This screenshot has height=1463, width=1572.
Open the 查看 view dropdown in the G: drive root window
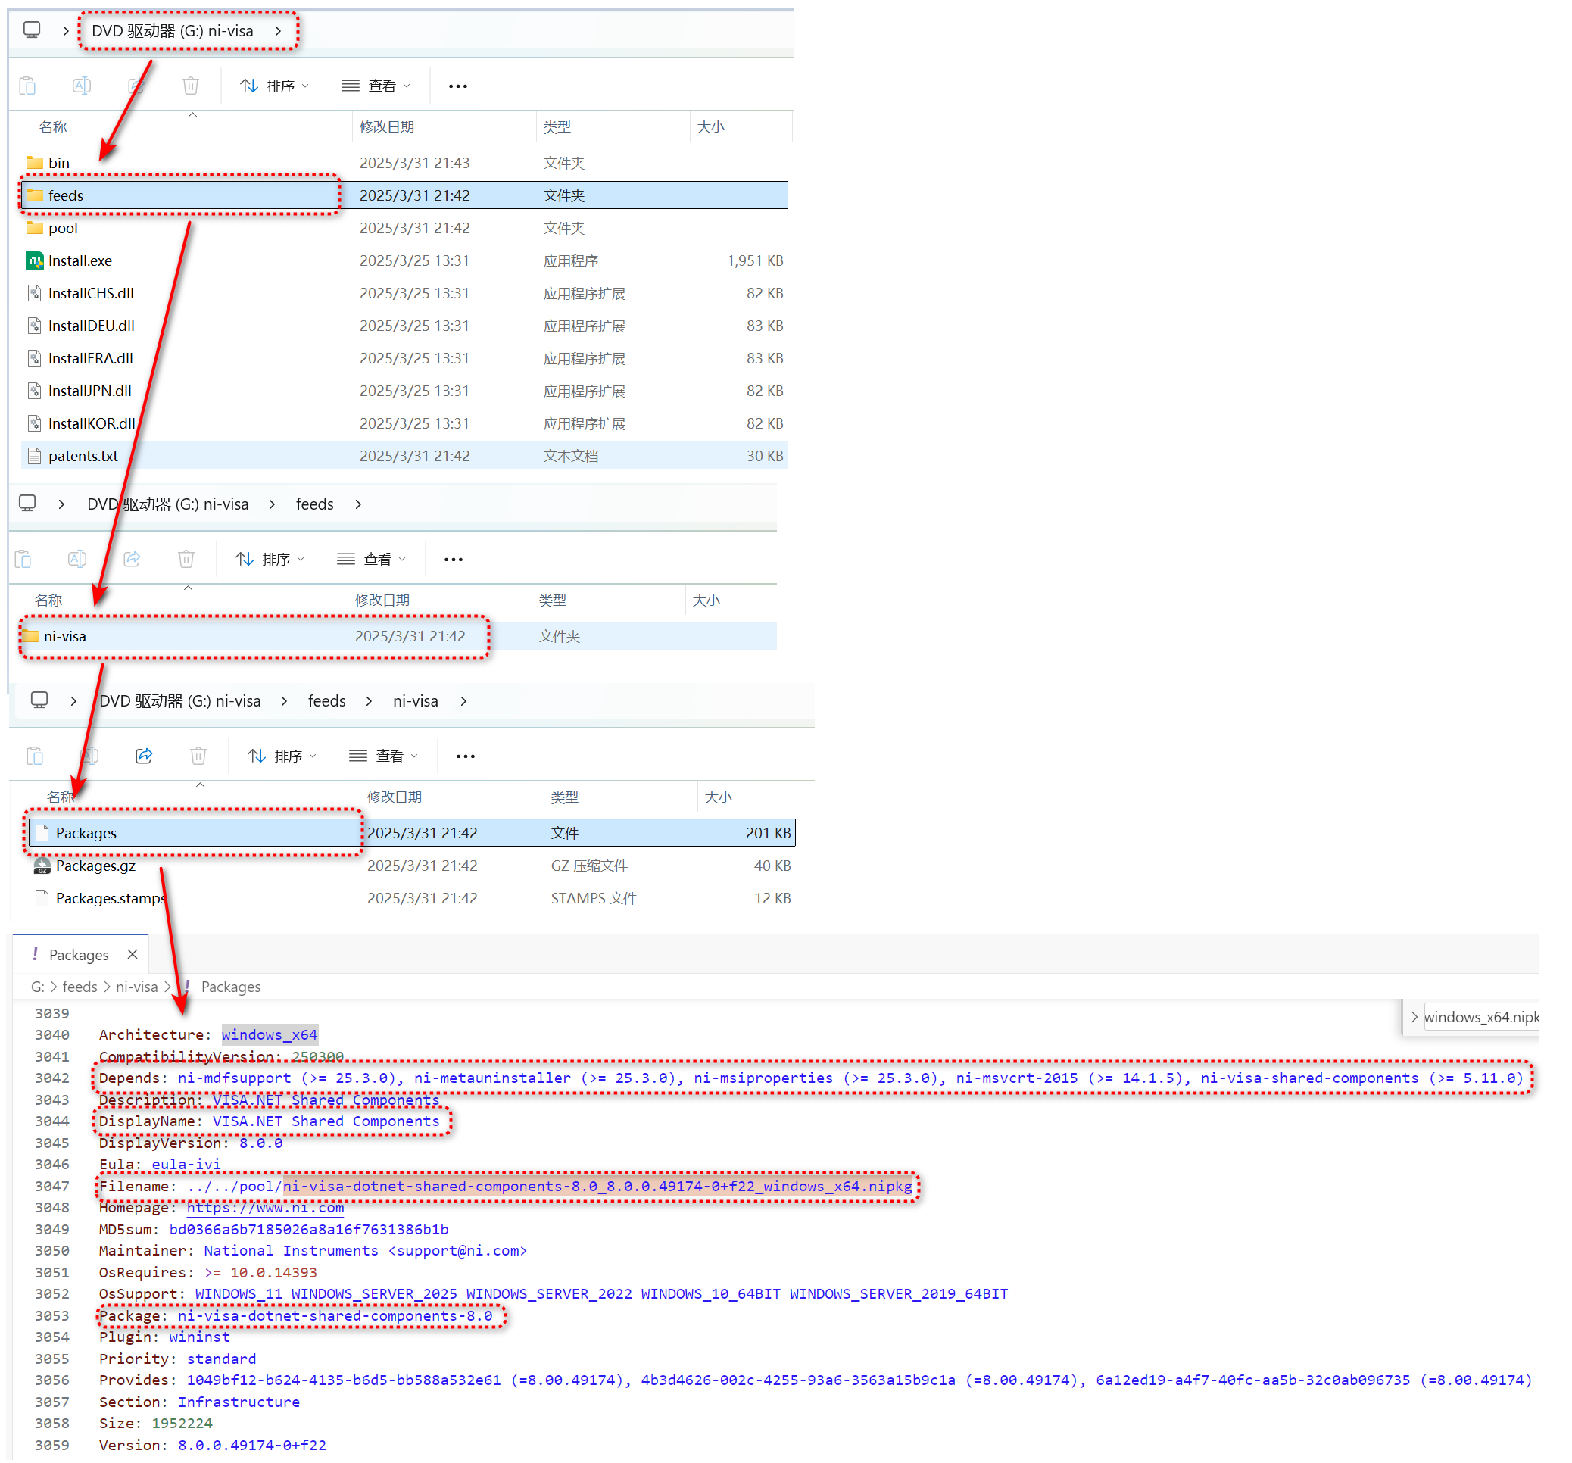tap(376, 86)
